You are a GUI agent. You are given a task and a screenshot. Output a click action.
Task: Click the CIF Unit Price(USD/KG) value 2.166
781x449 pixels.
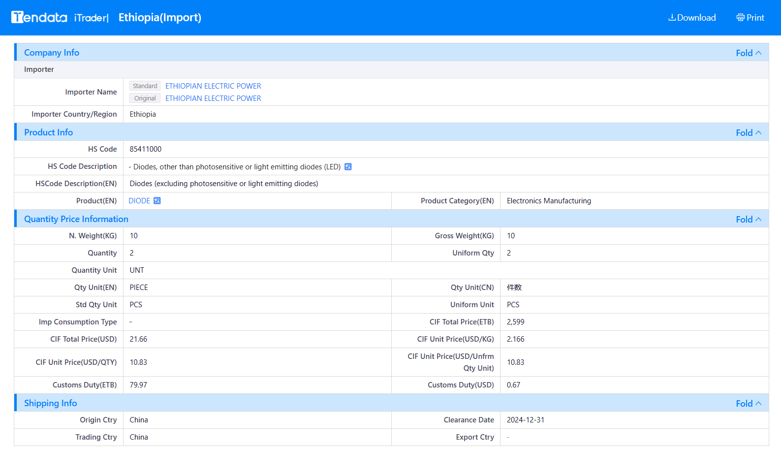515,339
